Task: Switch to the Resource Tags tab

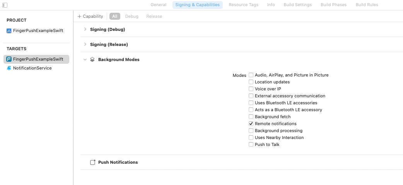Action: [x=243, y=5]
